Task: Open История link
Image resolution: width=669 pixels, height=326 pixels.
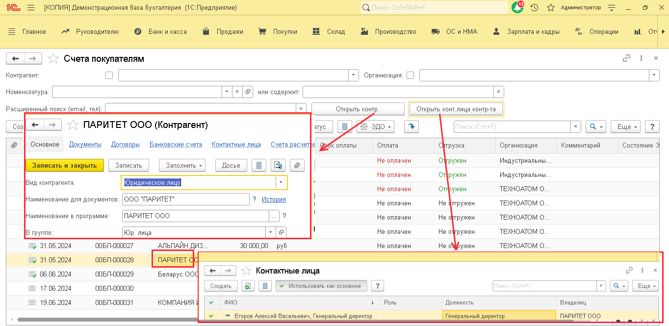Action: 274,200
